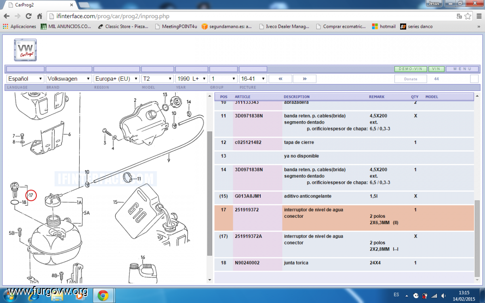Open the model dropdown showing T2
485x303 pixels.
pos(158,79)
